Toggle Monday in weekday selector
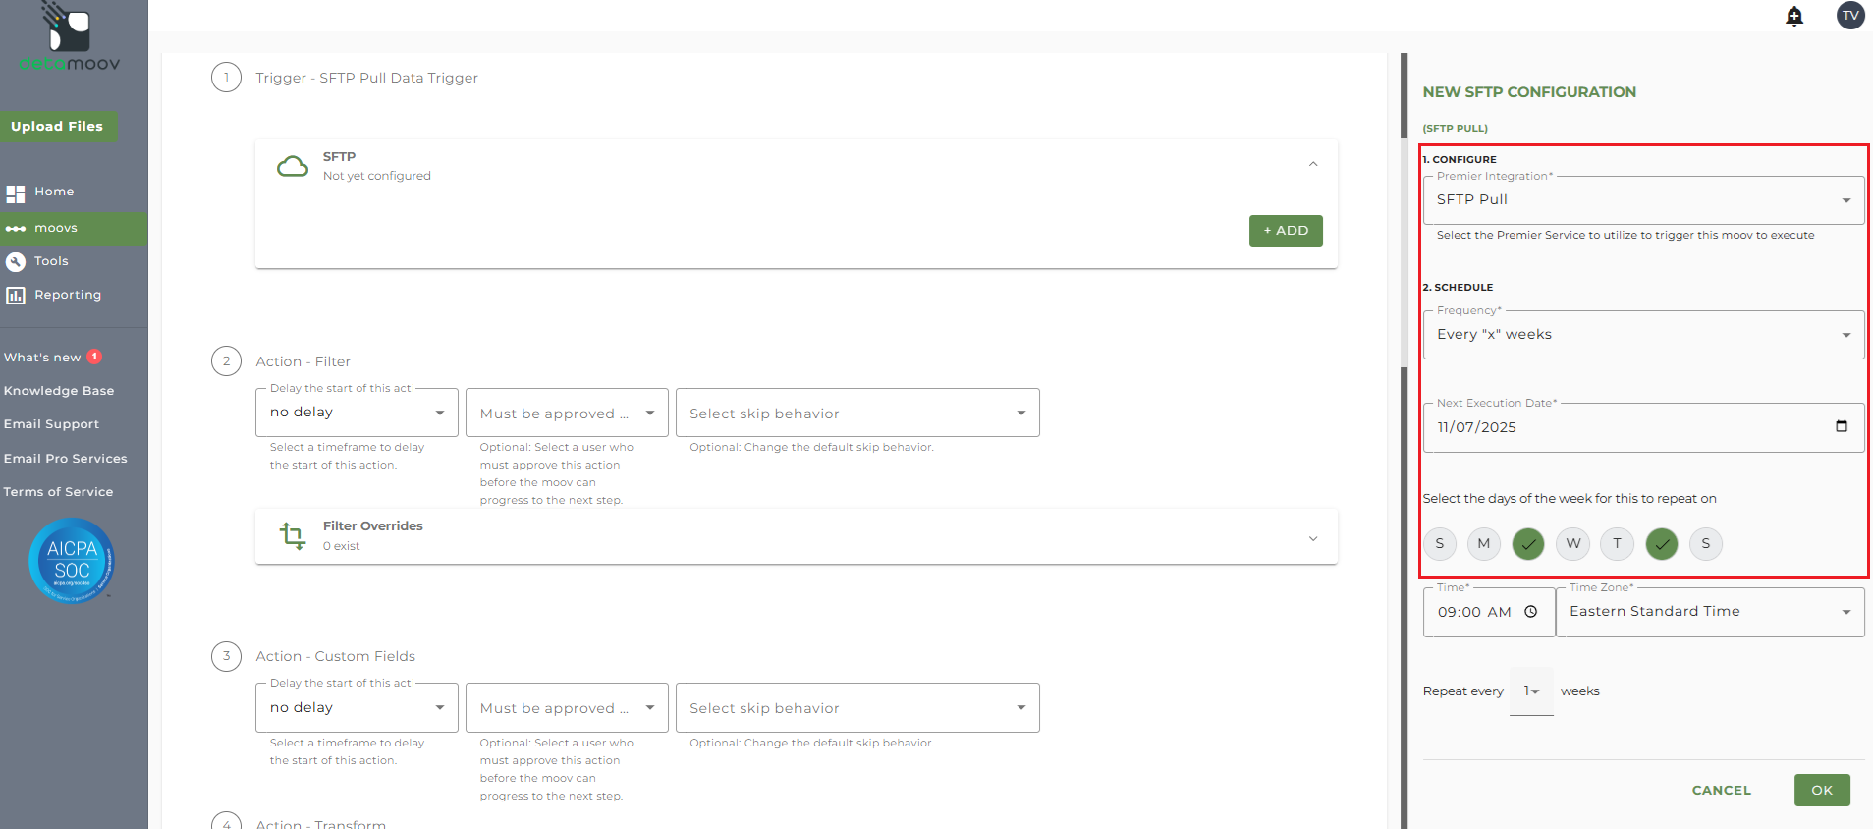Image resolution: width=1873 pixels, height=829 pixels. pos(1483,543)
